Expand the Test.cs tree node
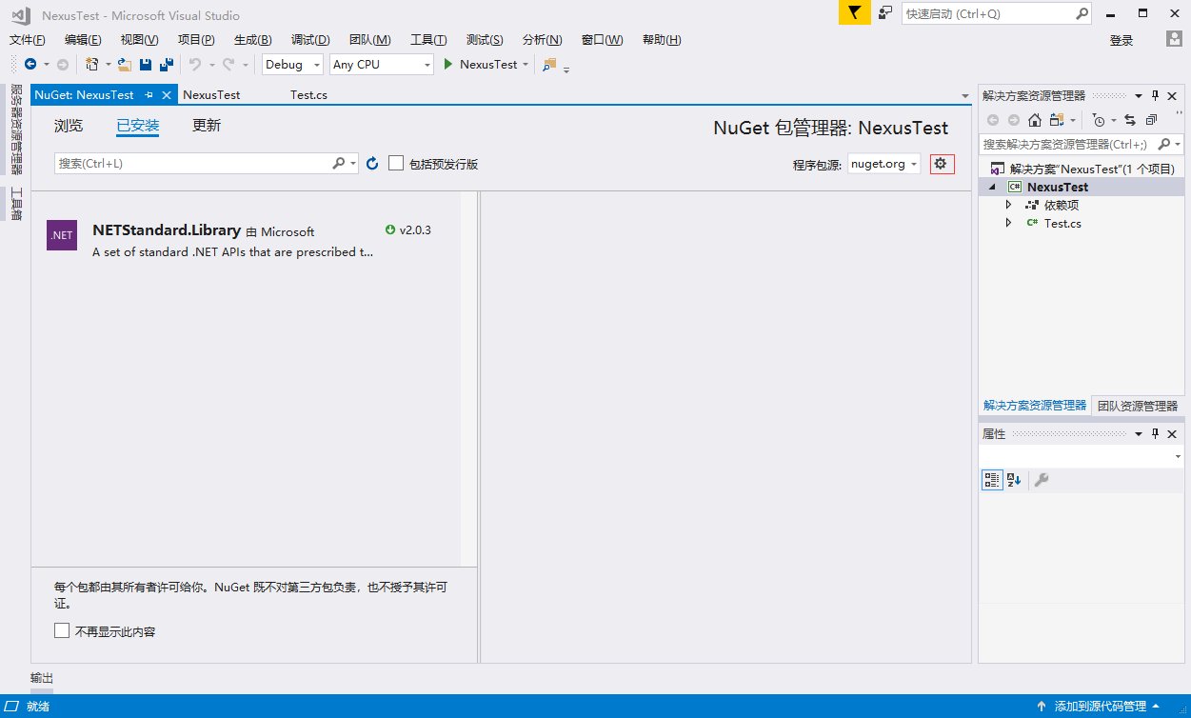The width and height of the screenshot is (1191, 718). click(1009, 223)
